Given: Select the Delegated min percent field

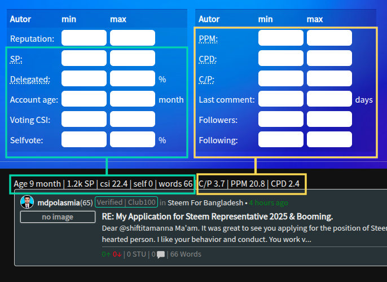Looking at the screenshot, I should pos(84,78).
